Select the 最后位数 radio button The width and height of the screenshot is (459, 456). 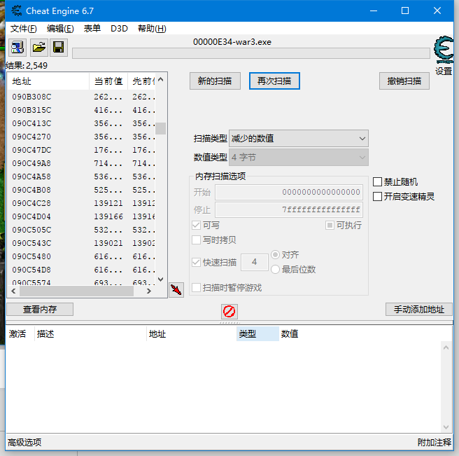[275, 269]
